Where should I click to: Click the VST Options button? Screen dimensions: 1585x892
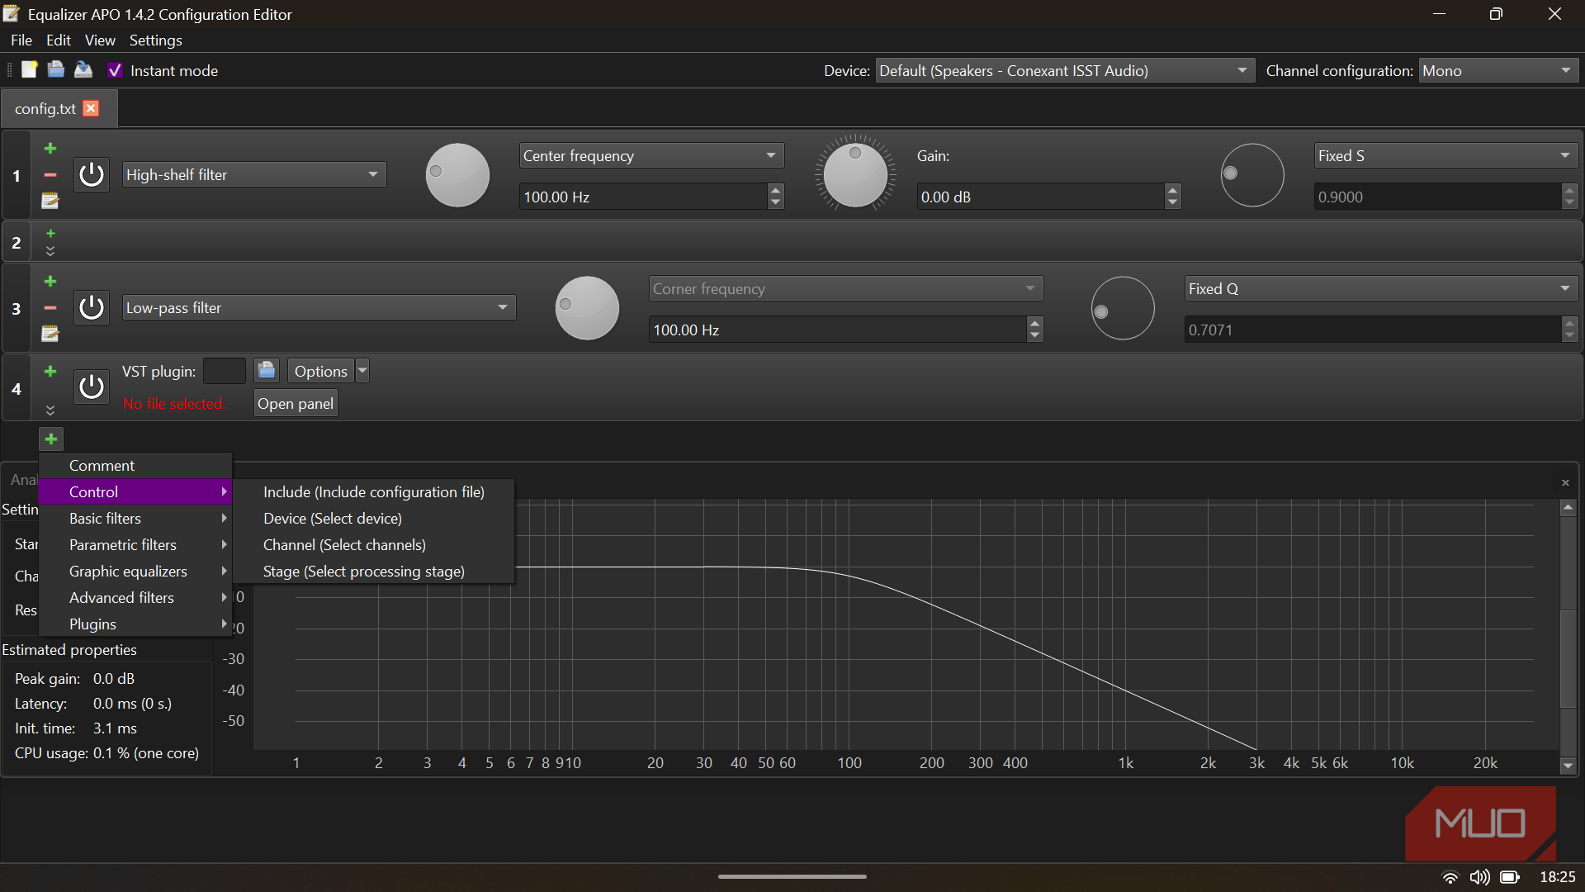point(320,372)
